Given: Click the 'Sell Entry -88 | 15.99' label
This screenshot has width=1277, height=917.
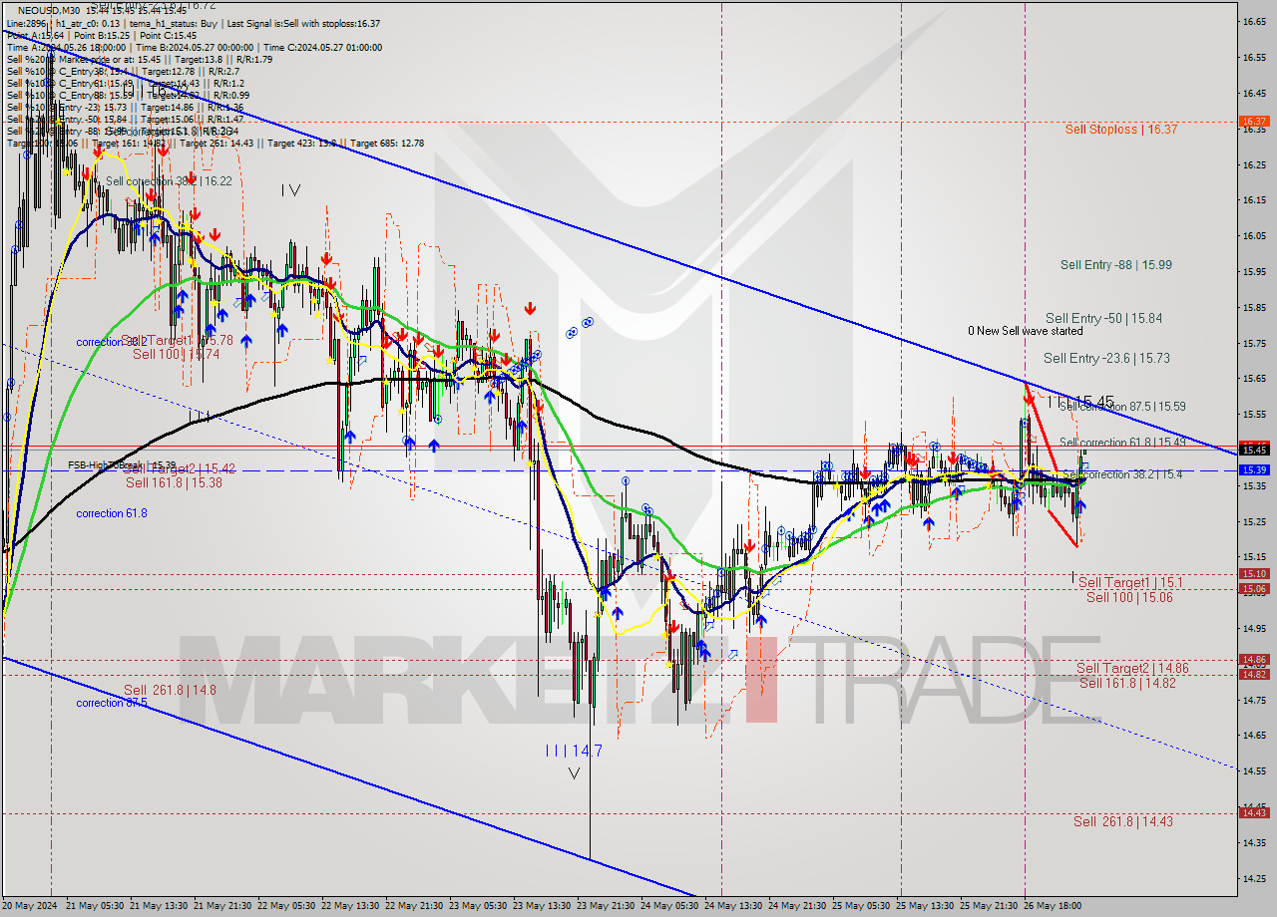Looking at the screenshot, I should point(1116,264).
